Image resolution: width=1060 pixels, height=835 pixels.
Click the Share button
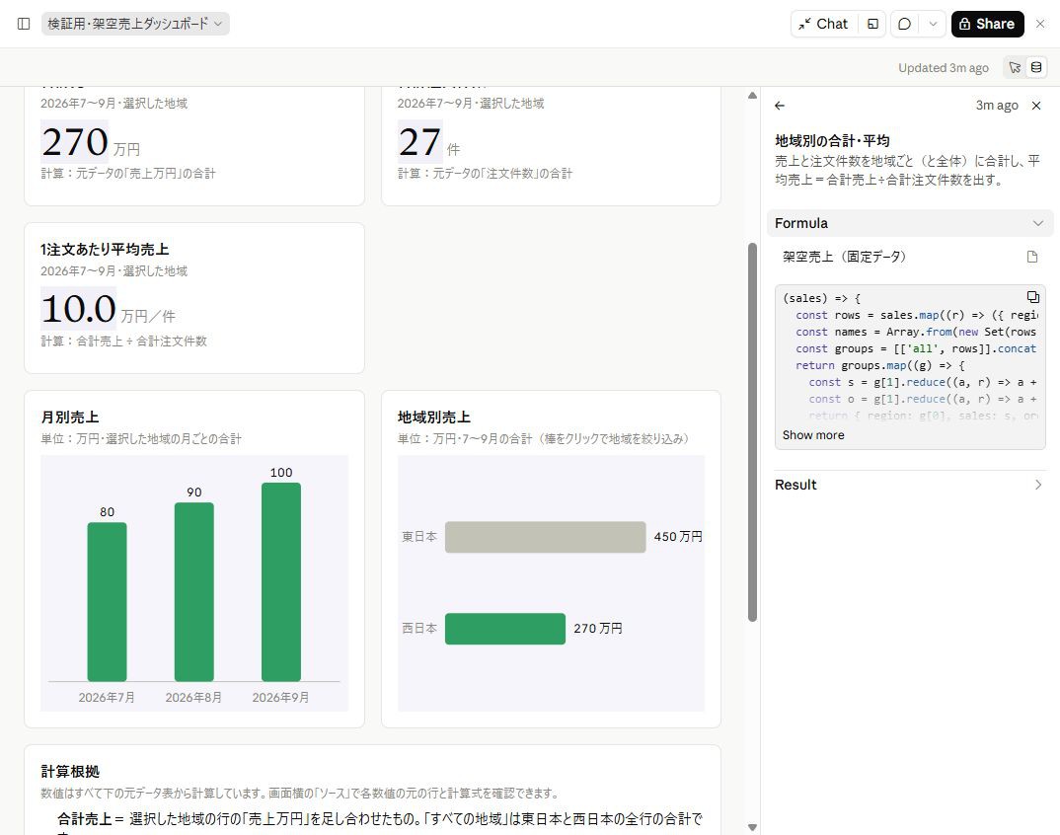[x=988, y=24]
